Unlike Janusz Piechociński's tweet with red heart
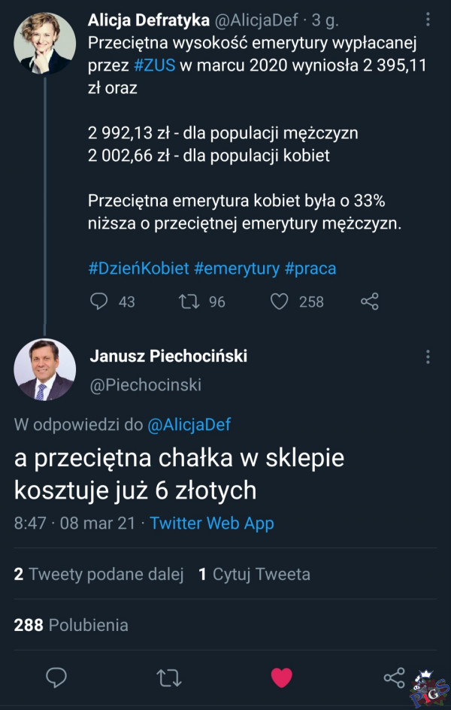 [x=281, y=678]
